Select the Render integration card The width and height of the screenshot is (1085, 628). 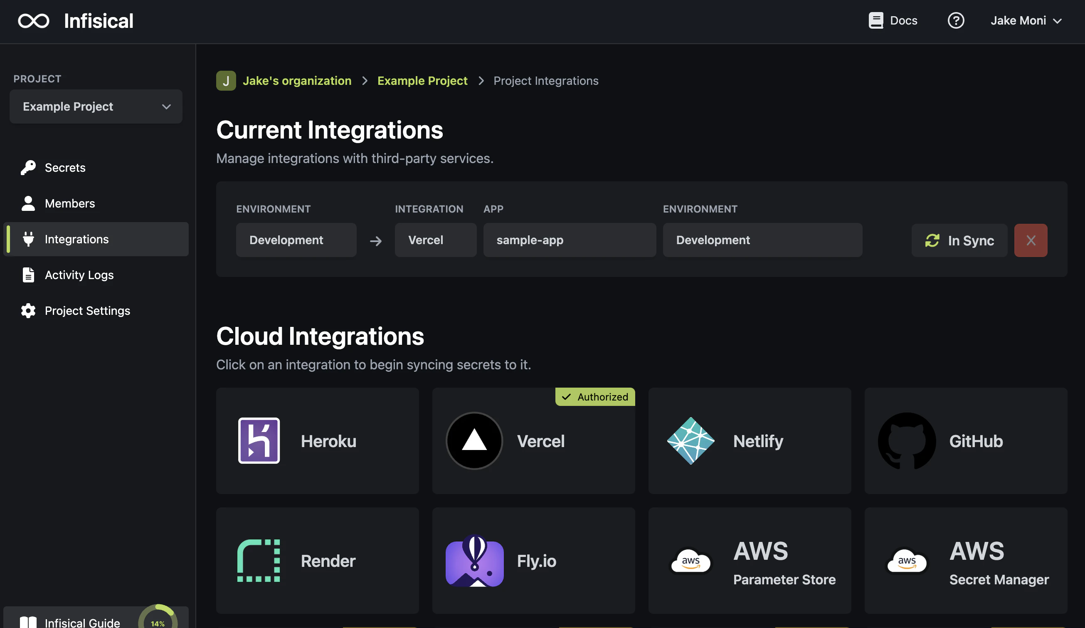[317, 560]
